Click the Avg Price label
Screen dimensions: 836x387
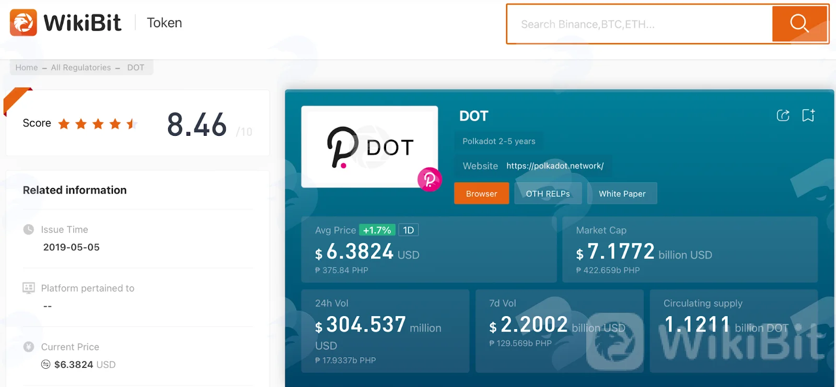(x=335, y=230)
